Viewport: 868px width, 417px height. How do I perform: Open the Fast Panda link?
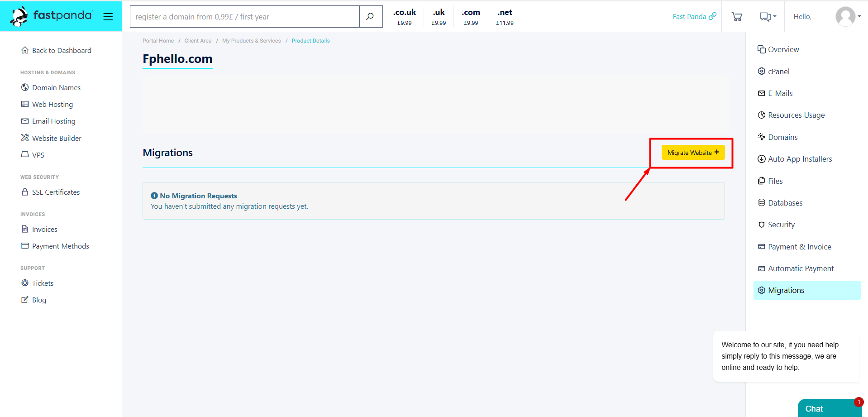pos(694,17)
